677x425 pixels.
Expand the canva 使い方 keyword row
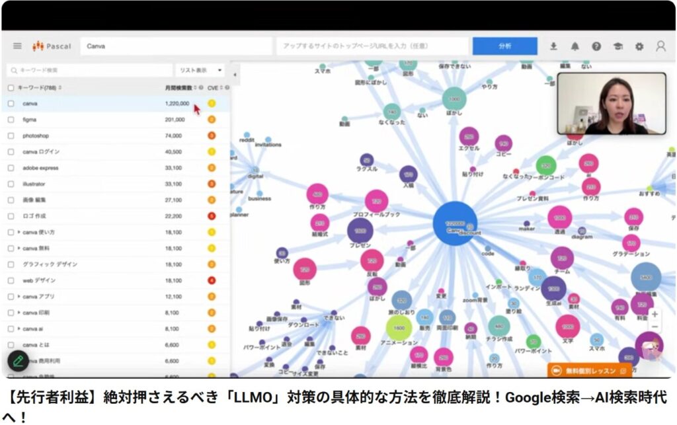pos(19,232)
